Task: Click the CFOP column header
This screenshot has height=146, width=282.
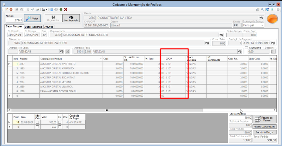Action: point(175,59)
